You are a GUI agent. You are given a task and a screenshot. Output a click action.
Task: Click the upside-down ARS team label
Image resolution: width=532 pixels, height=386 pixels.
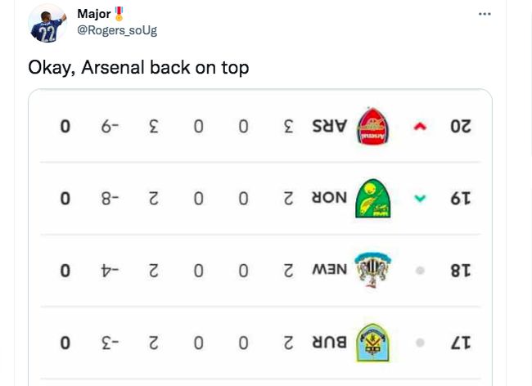(x=330, y=127)
